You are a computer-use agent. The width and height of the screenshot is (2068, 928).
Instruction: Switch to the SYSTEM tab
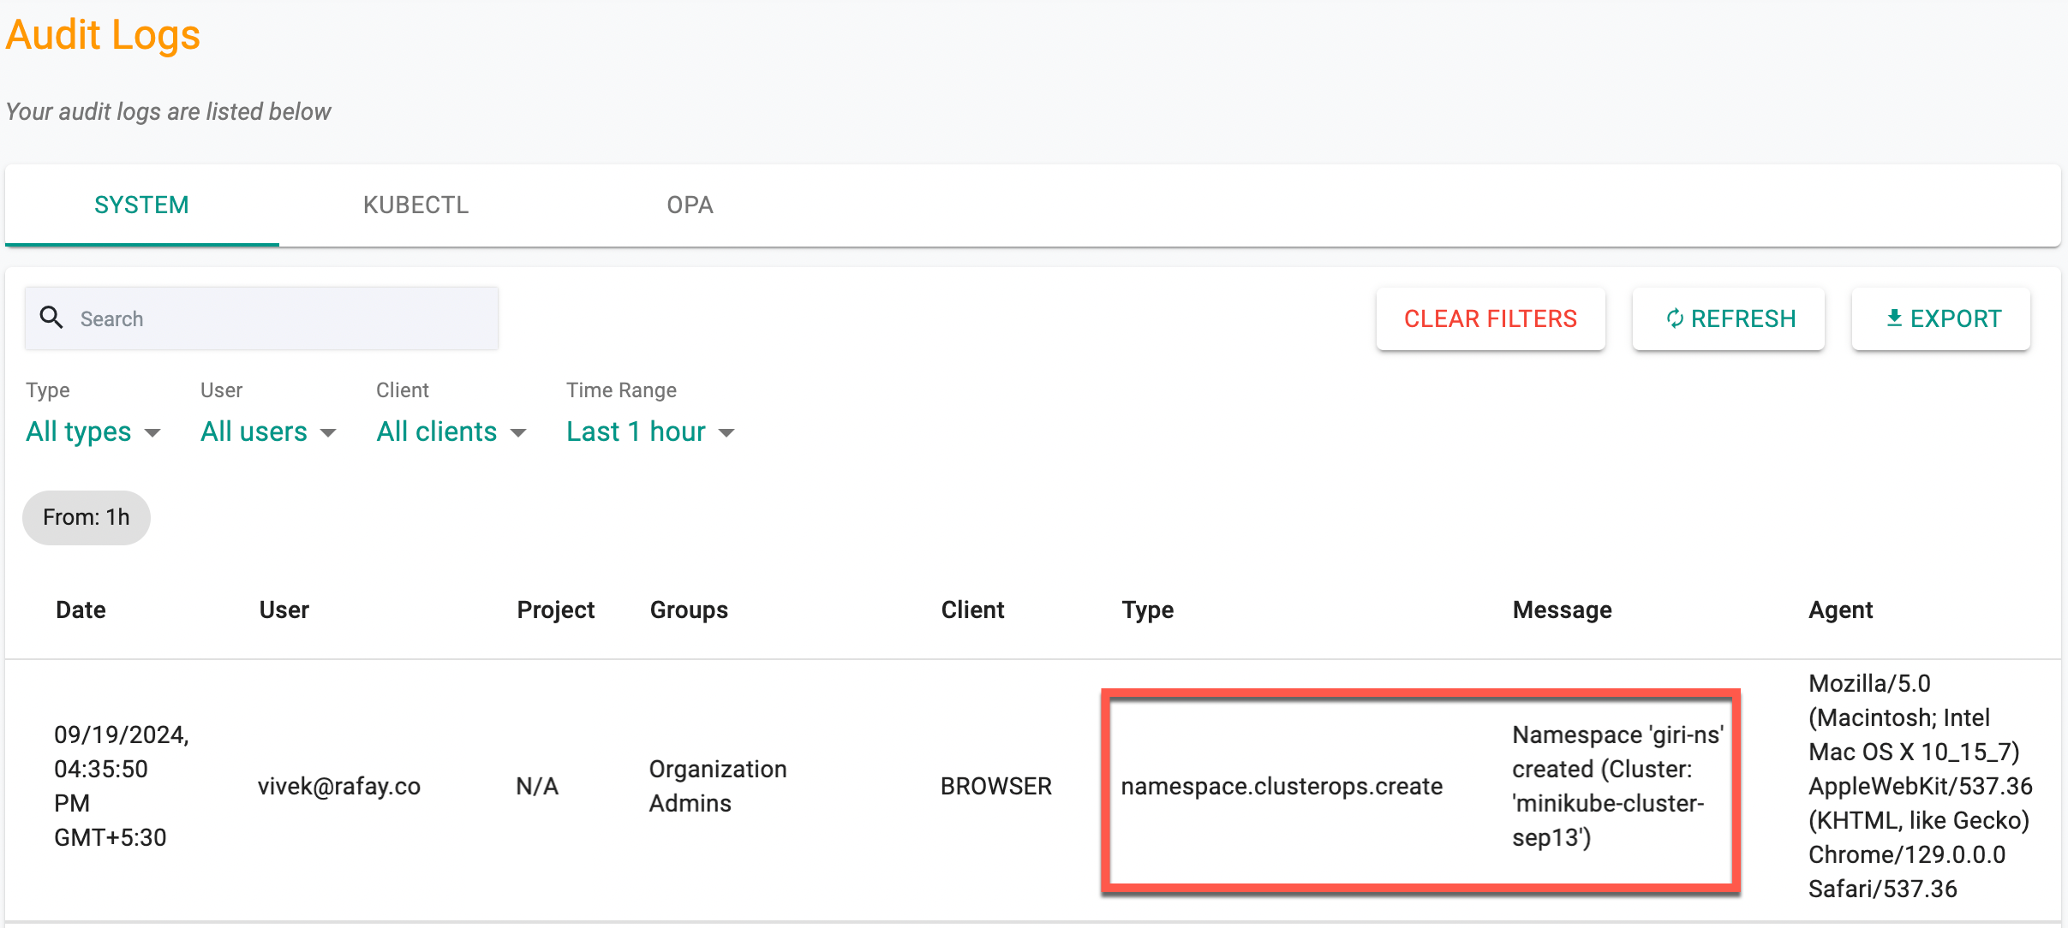coord(141,205)
